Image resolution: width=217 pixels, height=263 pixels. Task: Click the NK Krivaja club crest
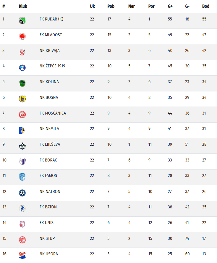pos(22,52)
